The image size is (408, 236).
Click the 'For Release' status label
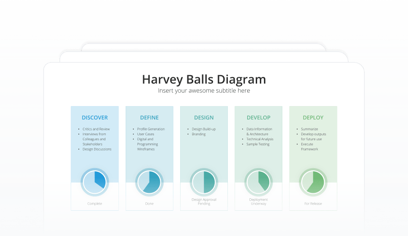pyautogui.click(x=313, y=204)
